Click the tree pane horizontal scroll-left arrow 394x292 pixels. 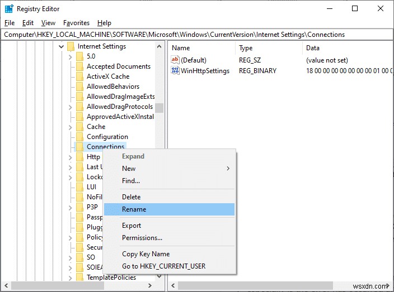(6, 285)
